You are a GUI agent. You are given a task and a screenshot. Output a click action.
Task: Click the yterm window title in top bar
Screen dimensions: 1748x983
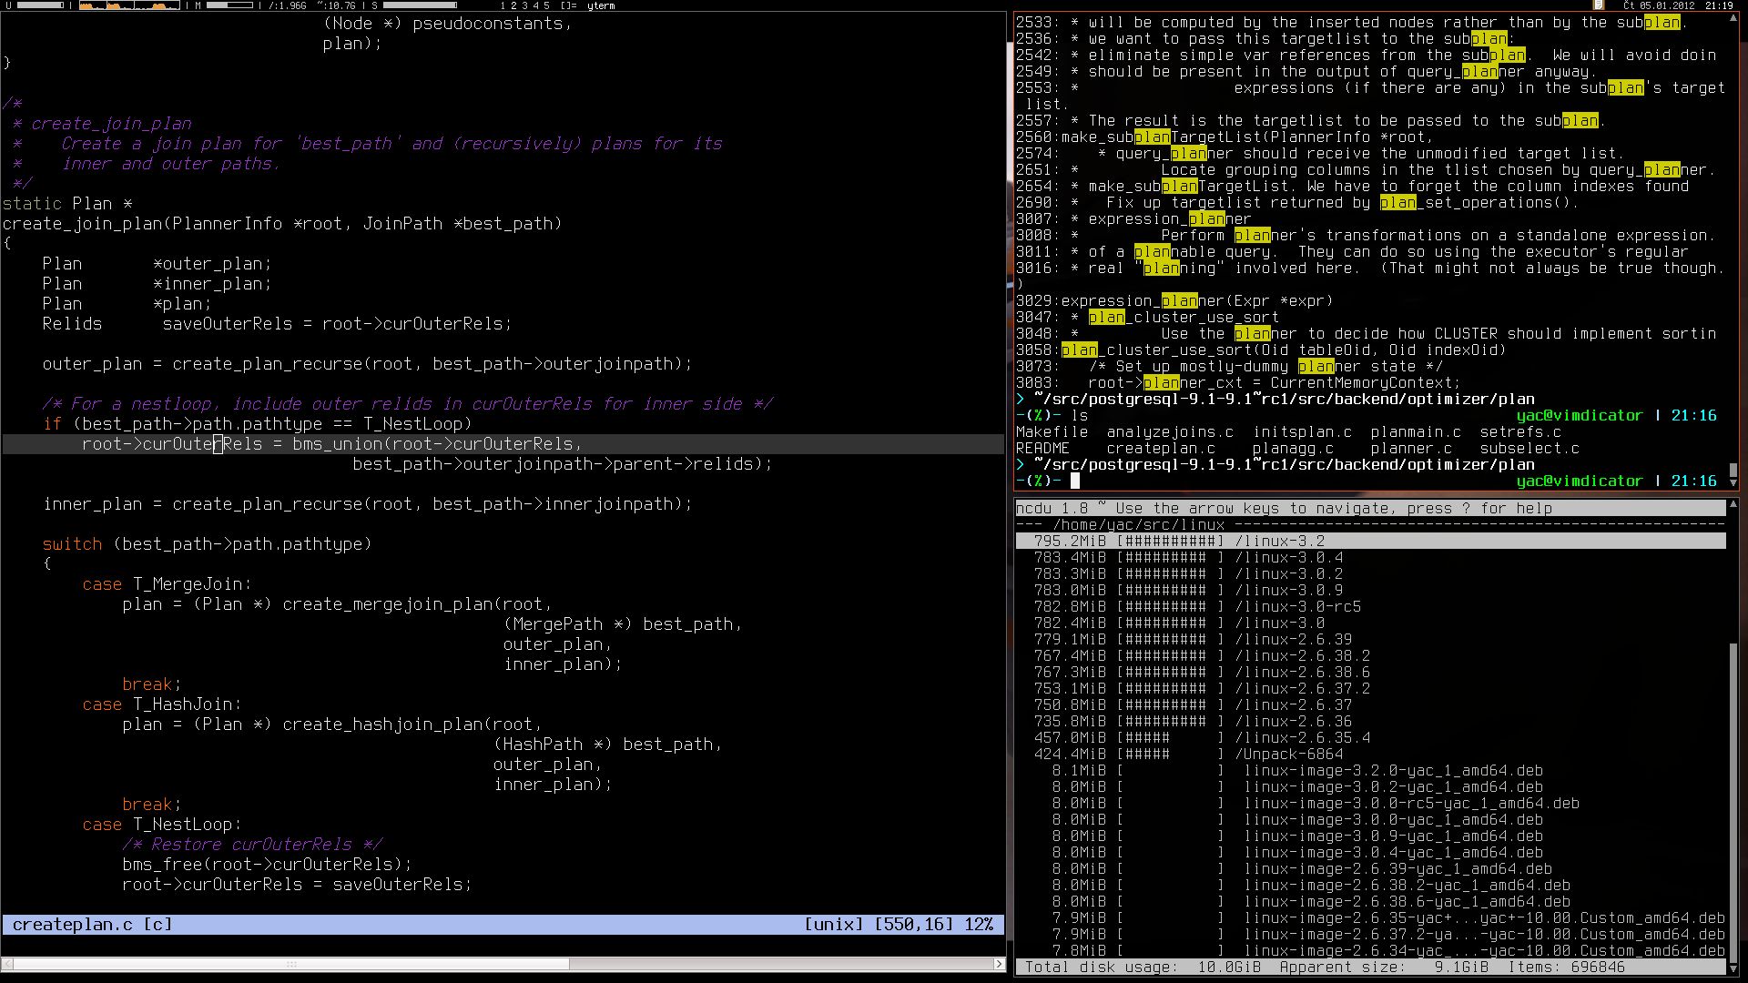(601, 5)
